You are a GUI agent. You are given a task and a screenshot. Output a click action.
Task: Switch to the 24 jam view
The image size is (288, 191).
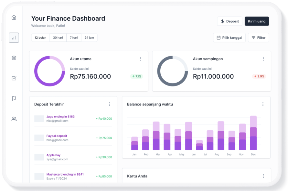89,37
